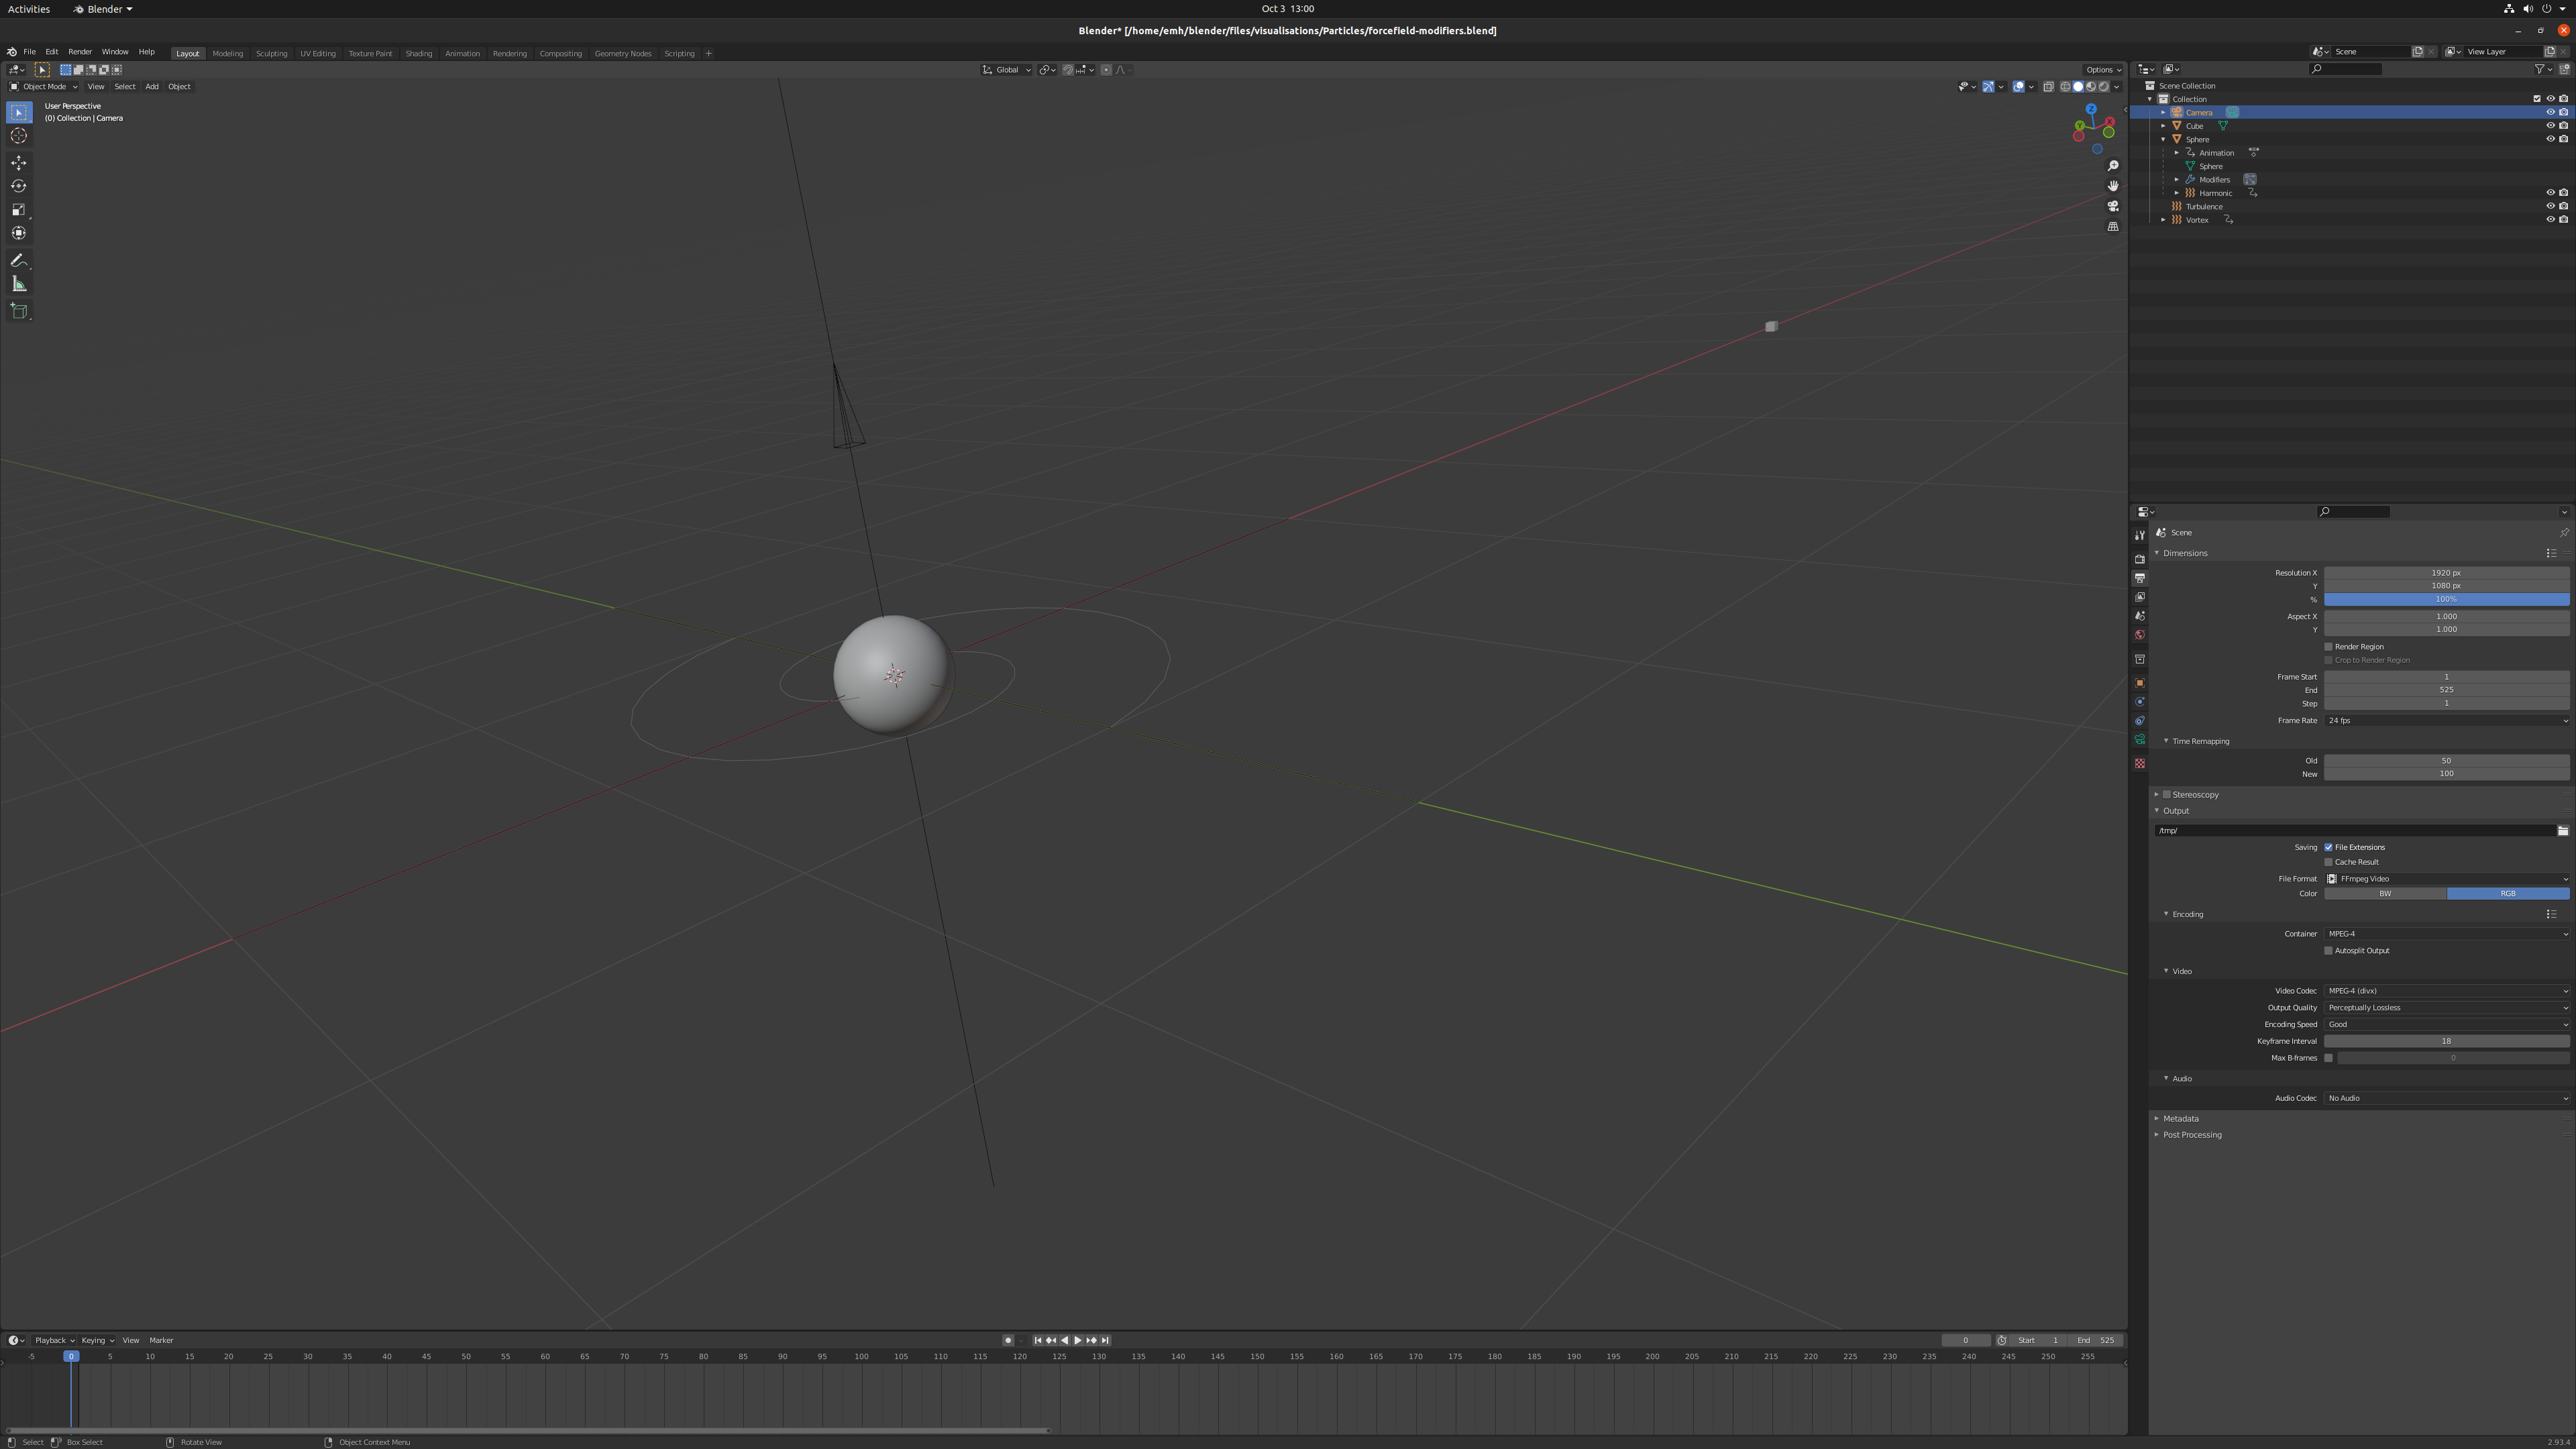Viewport: 2576px width, 1449px height.
Task: Open the viewport Options button
Action: click(x=2102, y=70)
